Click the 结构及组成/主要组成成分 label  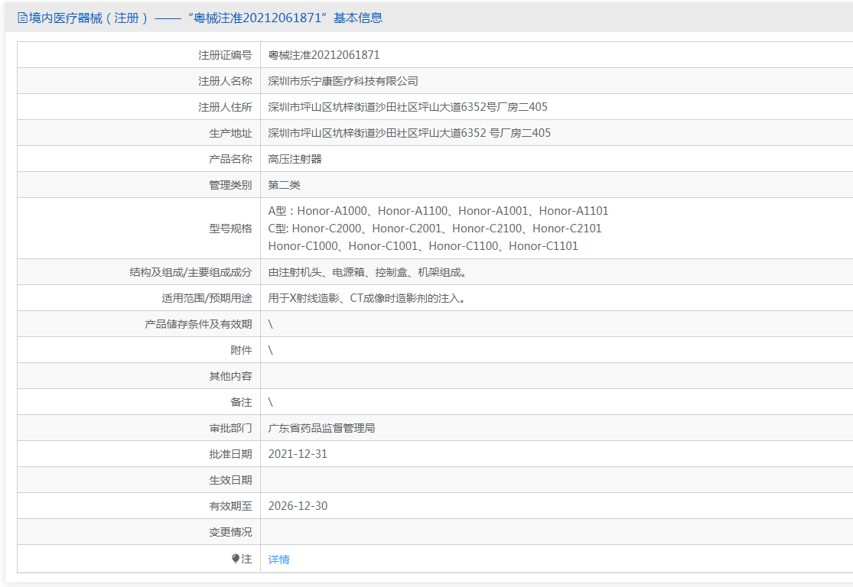[191, 272]
